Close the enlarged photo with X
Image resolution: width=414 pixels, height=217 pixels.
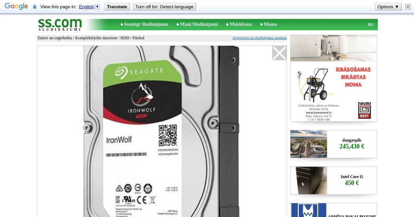[x=279, y=53]
